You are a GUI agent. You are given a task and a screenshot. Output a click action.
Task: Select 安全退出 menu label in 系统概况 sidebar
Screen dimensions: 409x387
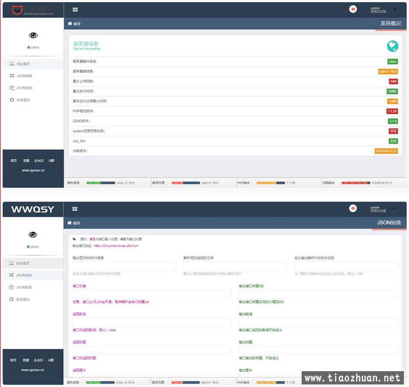[23, 100]
